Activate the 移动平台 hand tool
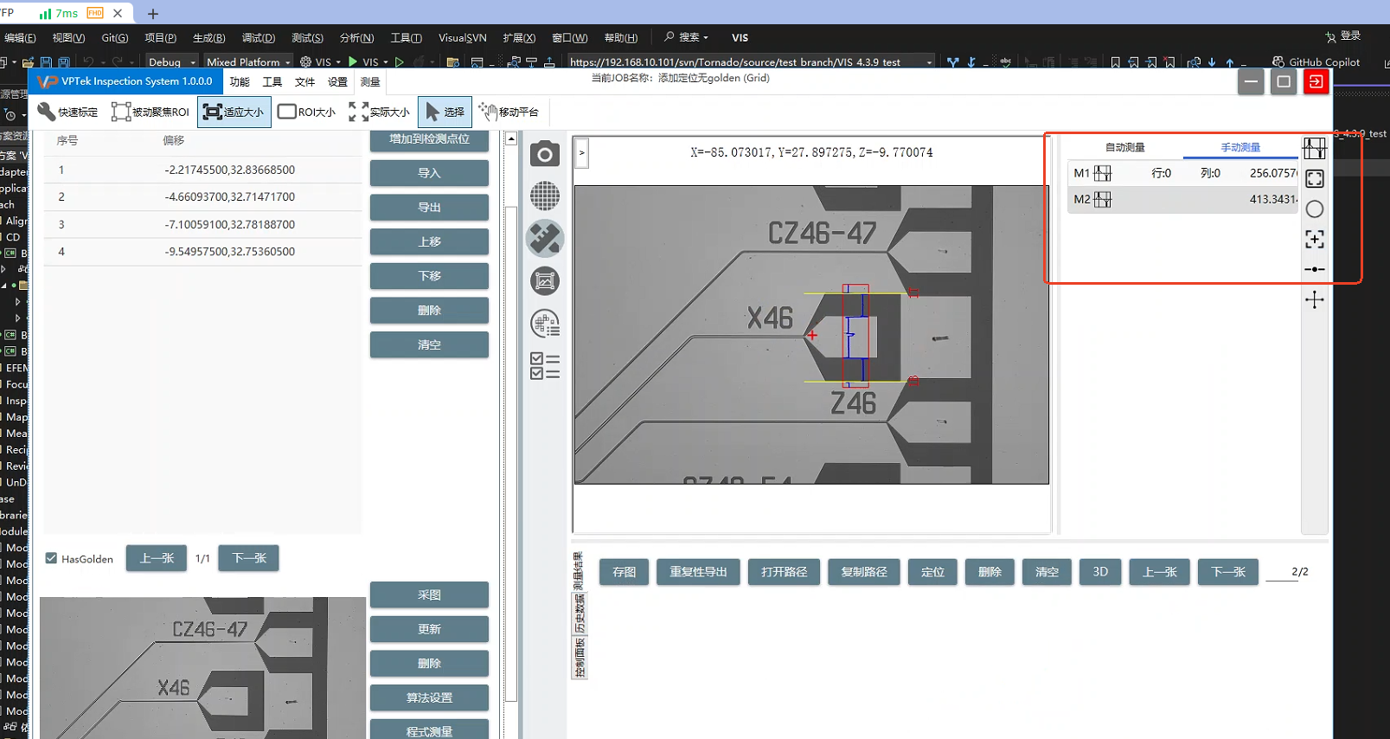This screenshot has width=1390, height=739. click(509, 112)
